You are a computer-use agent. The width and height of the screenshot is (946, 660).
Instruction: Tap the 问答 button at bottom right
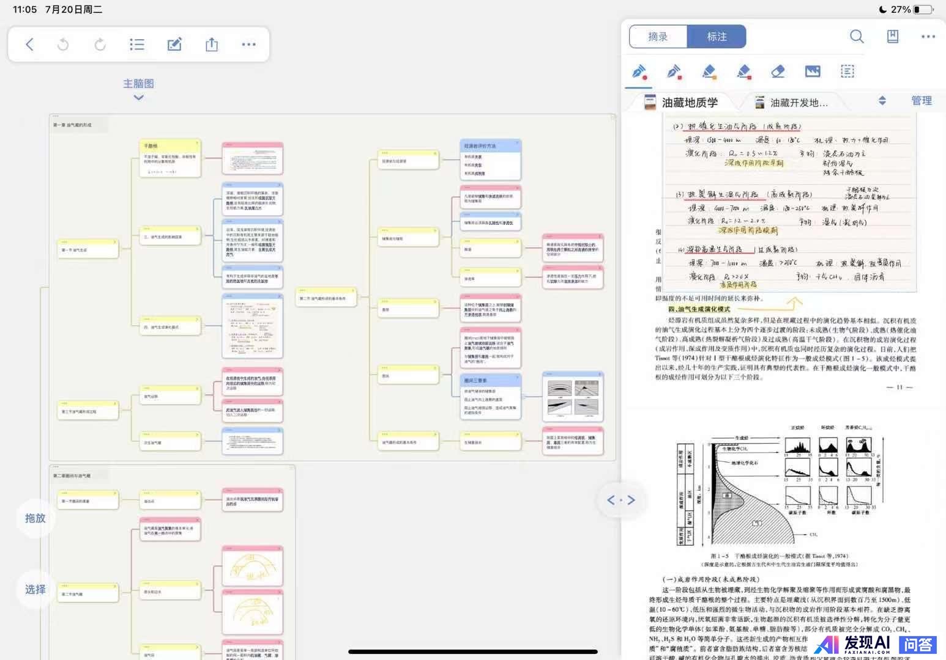coord(918,644)
